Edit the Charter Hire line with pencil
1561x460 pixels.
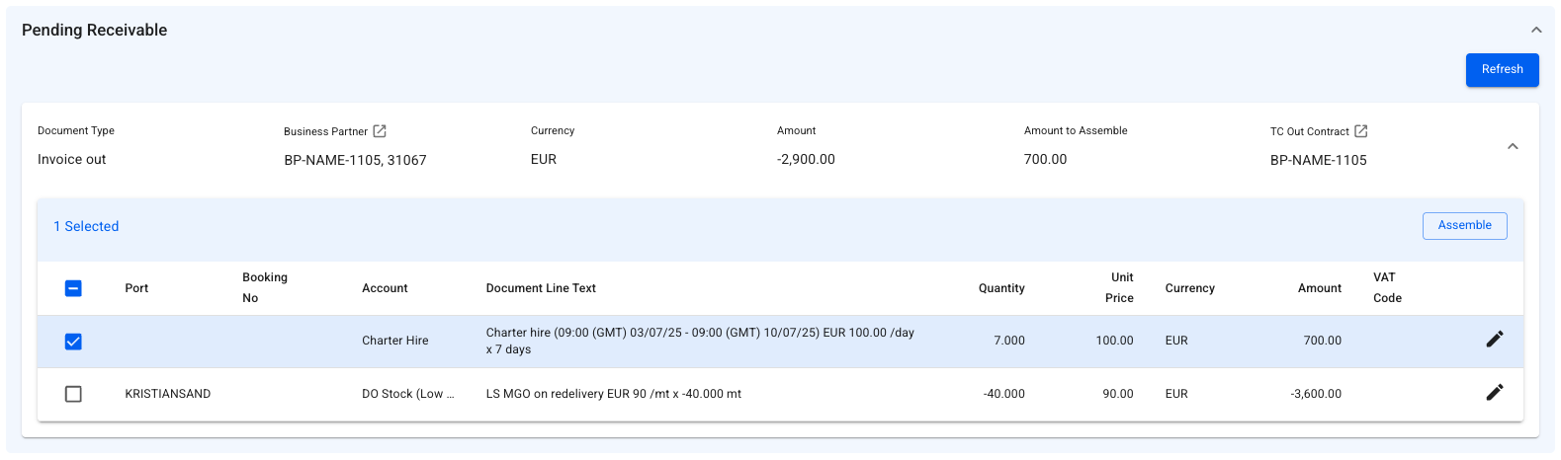1495,340
